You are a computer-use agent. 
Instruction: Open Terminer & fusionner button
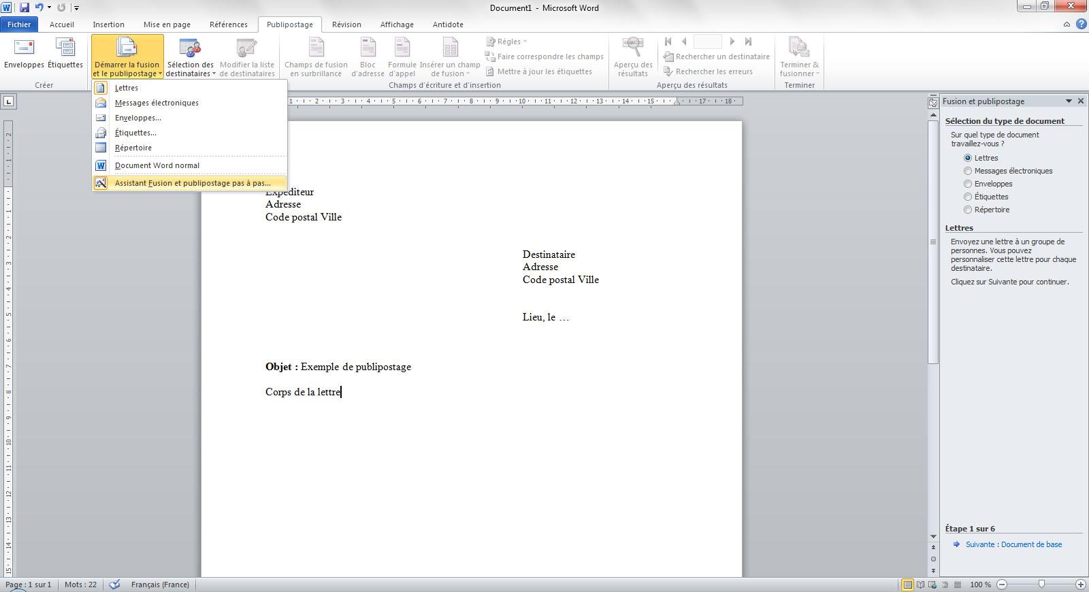[799, 57]
